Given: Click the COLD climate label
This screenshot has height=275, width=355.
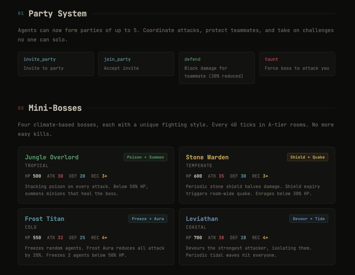Looking at the screenshot, I should (x=31, y=227).
